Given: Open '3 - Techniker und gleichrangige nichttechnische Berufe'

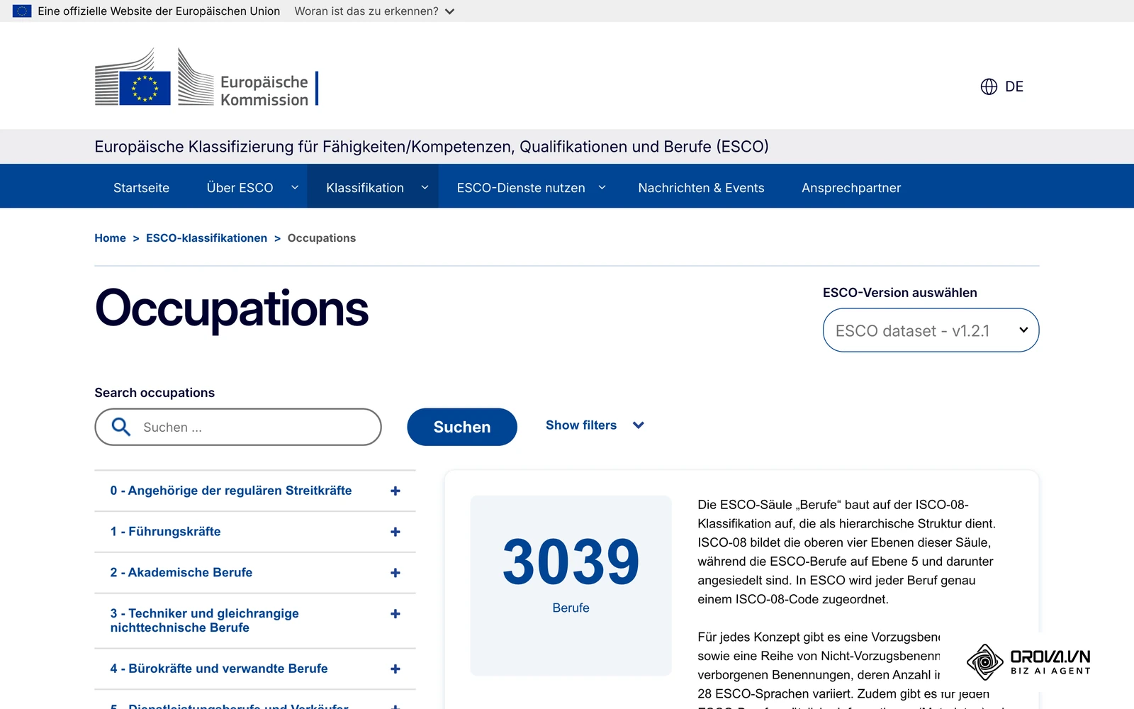Looking at the screenshot, I should (x=204, y=620).
